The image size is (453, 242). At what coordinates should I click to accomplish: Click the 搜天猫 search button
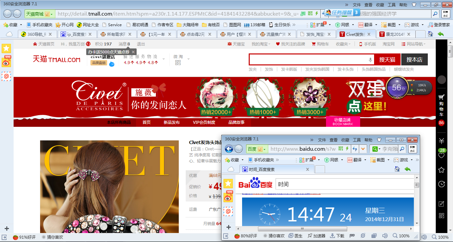(387, 60)
